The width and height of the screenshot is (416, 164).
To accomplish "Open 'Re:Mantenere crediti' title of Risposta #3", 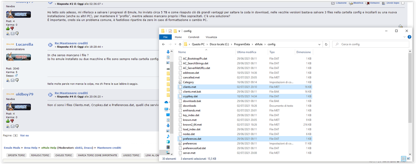I will pyautogui.click(x=71, y=43).
